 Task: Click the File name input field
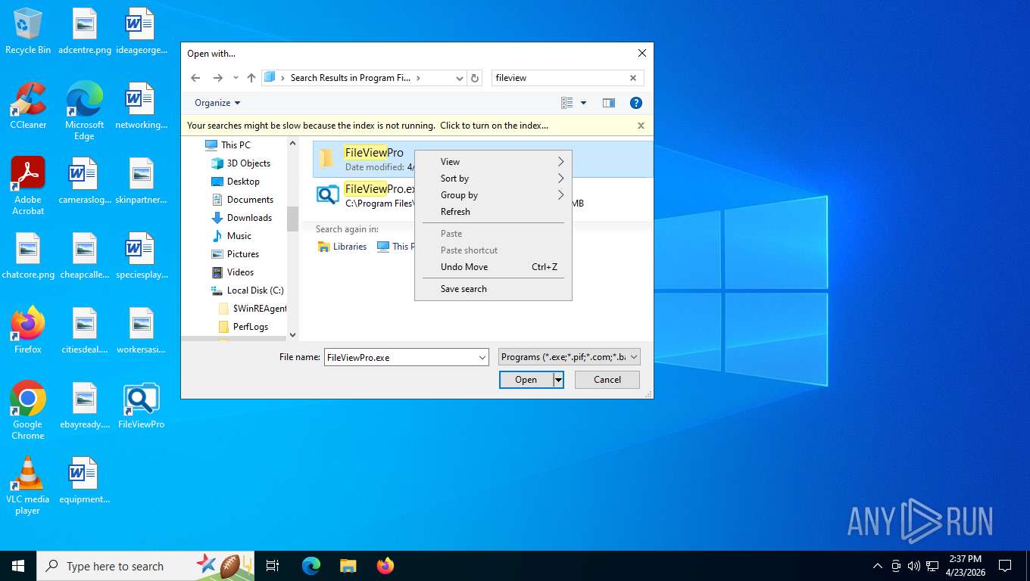click(400, 357)
